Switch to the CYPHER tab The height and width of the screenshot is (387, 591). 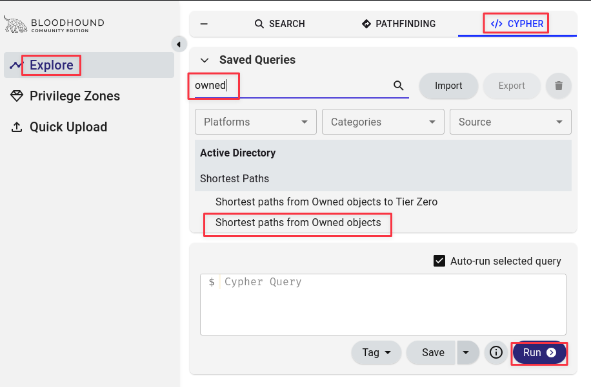[517, 24]
